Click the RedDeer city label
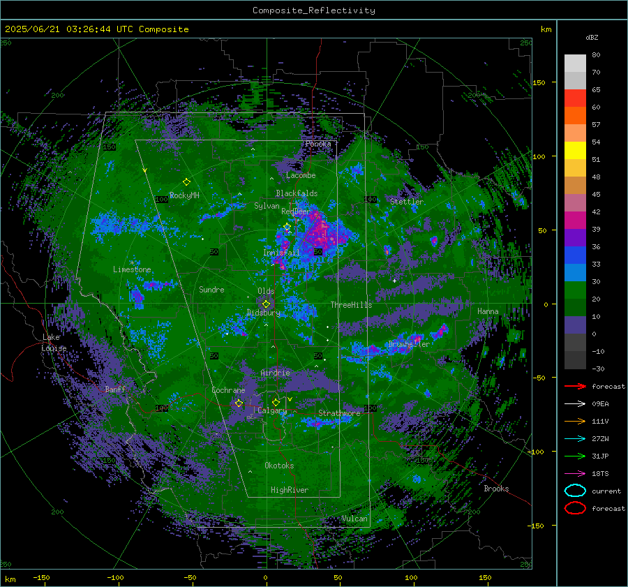 pos(296,211)
